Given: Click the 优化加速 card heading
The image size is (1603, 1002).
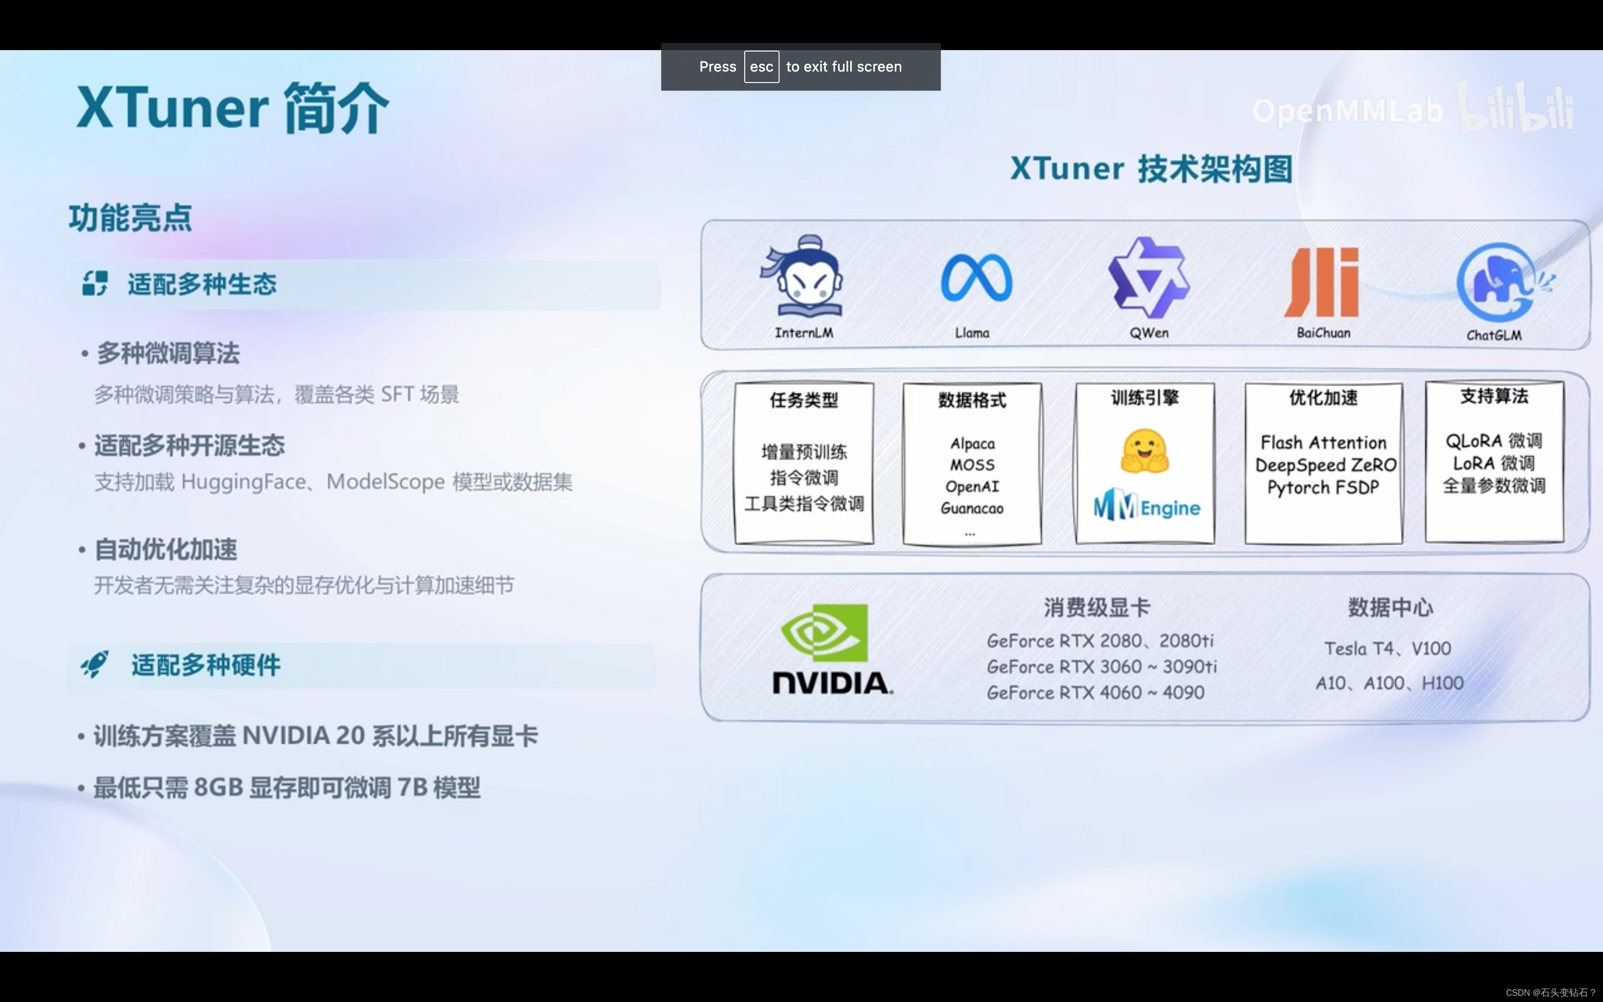Looking at the screenshot, I should (x=1323, y=397).
